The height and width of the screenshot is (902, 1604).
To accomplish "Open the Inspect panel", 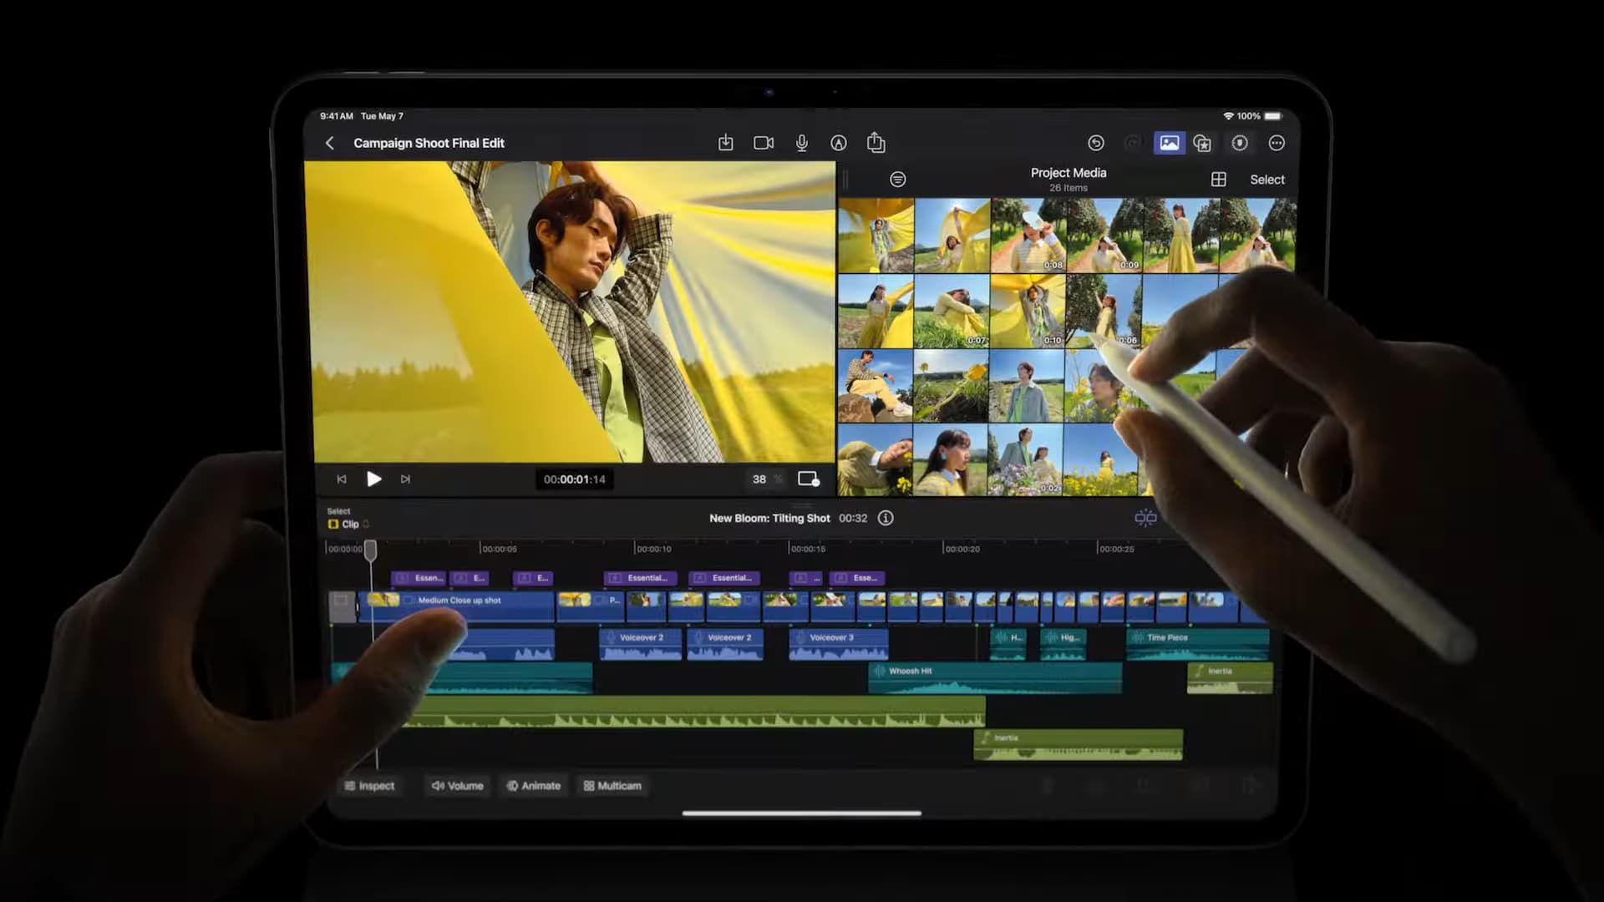I will point(369,786).
